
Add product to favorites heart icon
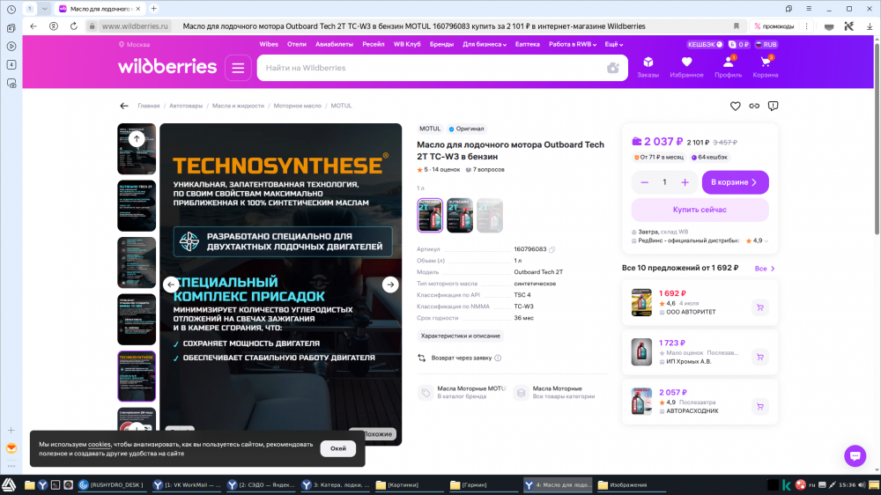pos(735,106)
